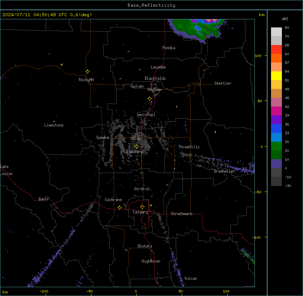Pick the magenta 39–42 dBZ legend swatch
This screenshot has height=296, width=303.
[276, 111]
